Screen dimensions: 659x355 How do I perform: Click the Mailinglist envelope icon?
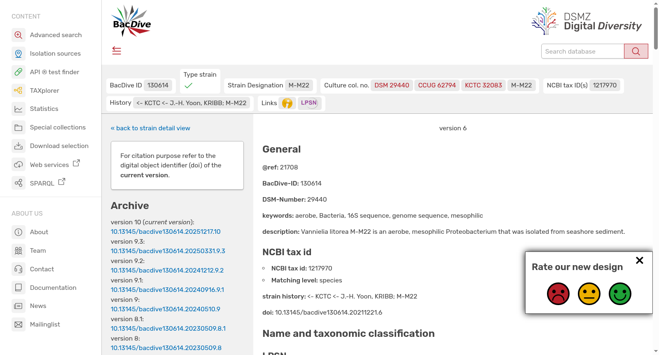tap(19, 324)
